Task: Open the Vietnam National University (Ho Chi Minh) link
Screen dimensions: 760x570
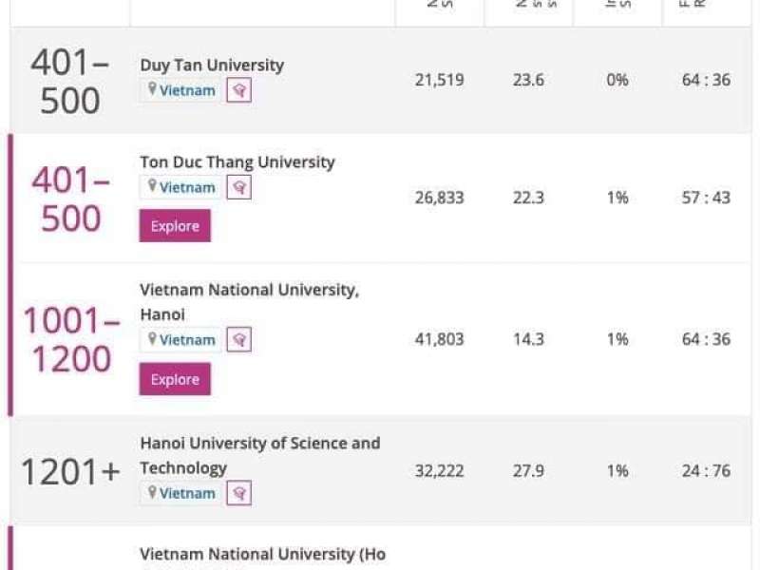Action: click(x=262, y=554)
